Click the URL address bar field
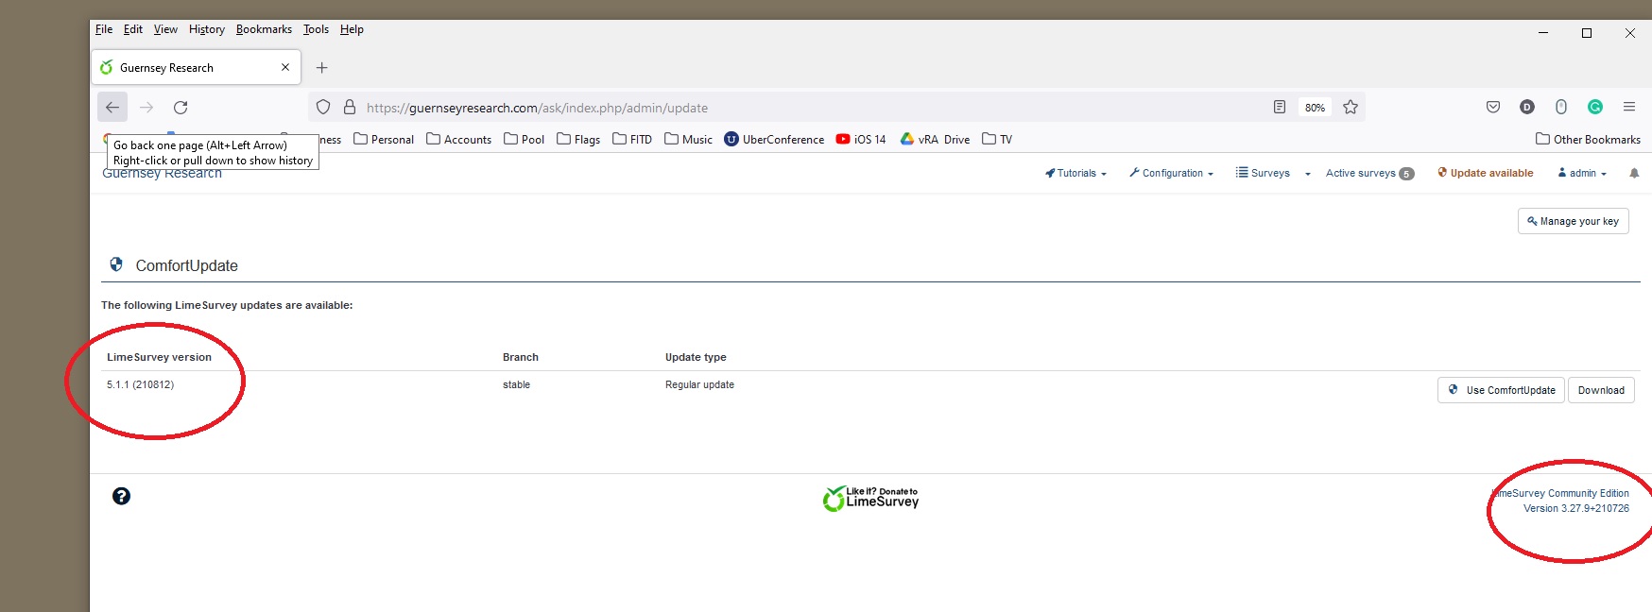The height and width of the screenshot is (612, 1652). 803,108
